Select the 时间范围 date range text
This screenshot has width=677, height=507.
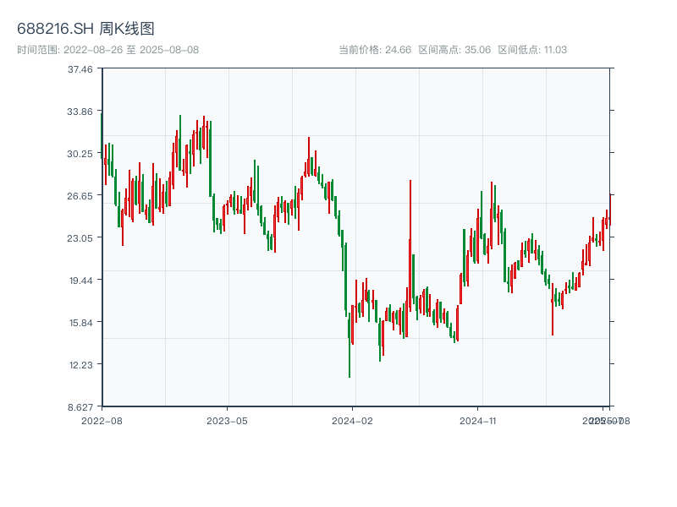(x=107, y=50)
